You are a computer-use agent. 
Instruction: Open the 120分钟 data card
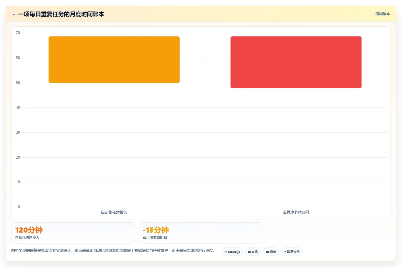coord(74,233)
